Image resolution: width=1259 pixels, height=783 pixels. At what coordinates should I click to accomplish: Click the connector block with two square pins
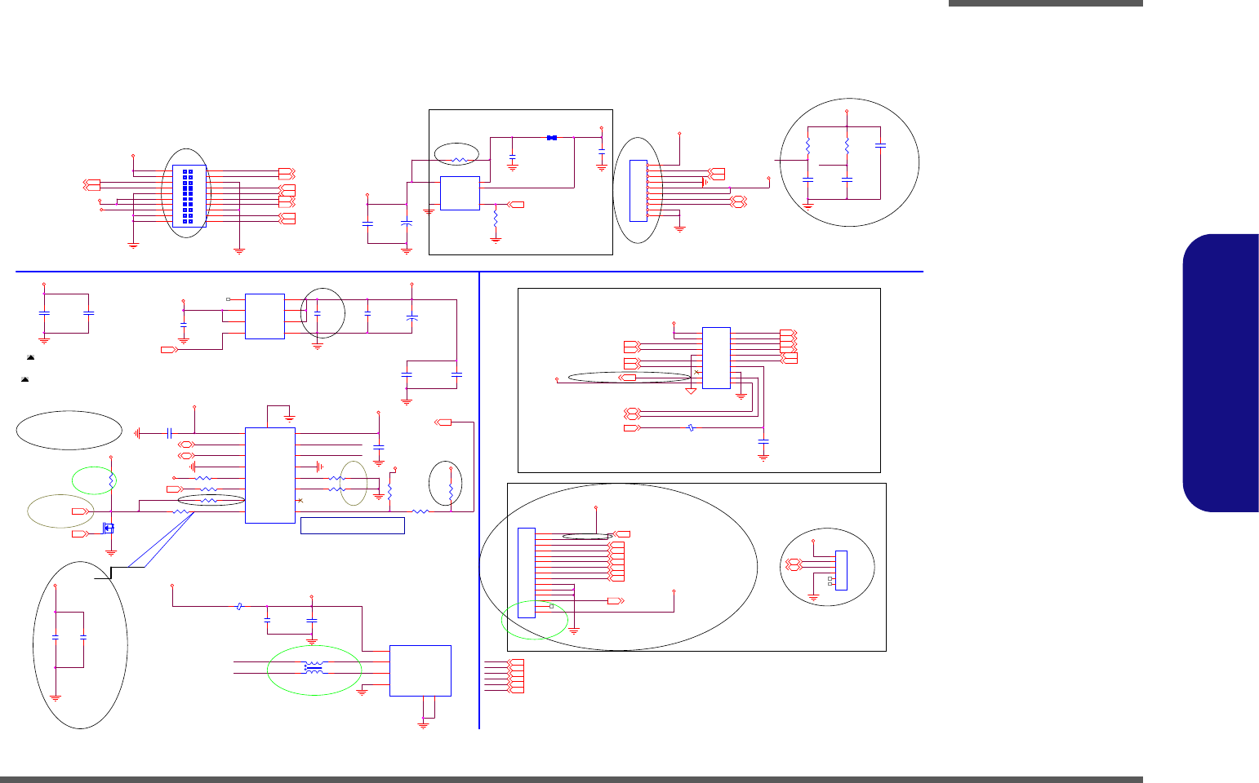click(x=841, y=571)
